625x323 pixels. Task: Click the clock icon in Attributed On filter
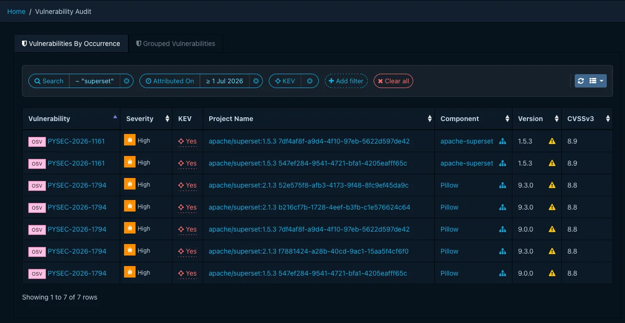148,81
